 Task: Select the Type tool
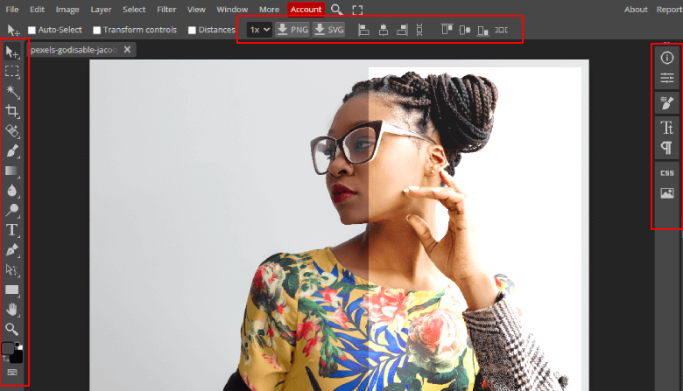[12, 230]
